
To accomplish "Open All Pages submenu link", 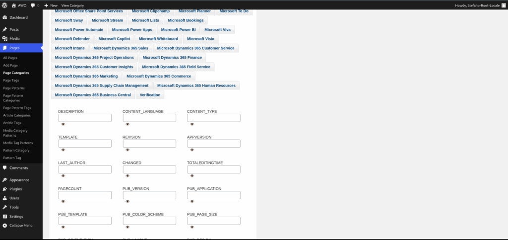I will click(10, 58).
